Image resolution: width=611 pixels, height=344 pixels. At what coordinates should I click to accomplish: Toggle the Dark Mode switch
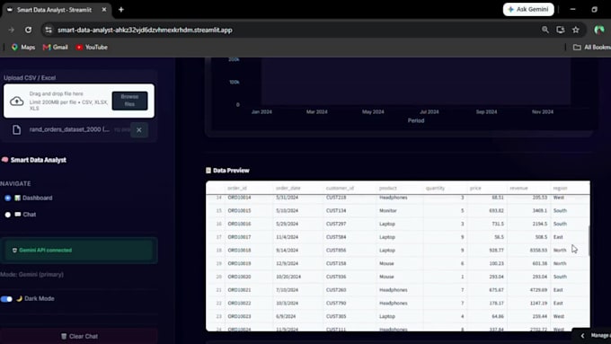[6, 299]
